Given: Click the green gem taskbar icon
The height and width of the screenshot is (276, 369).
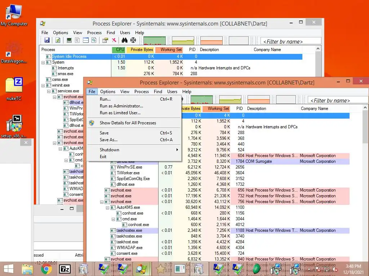Looking at the screenshot, I should (x=256, y=269).
